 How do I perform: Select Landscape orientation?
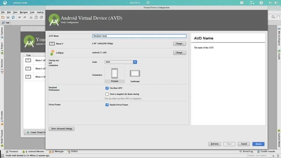tap(135, 75)
